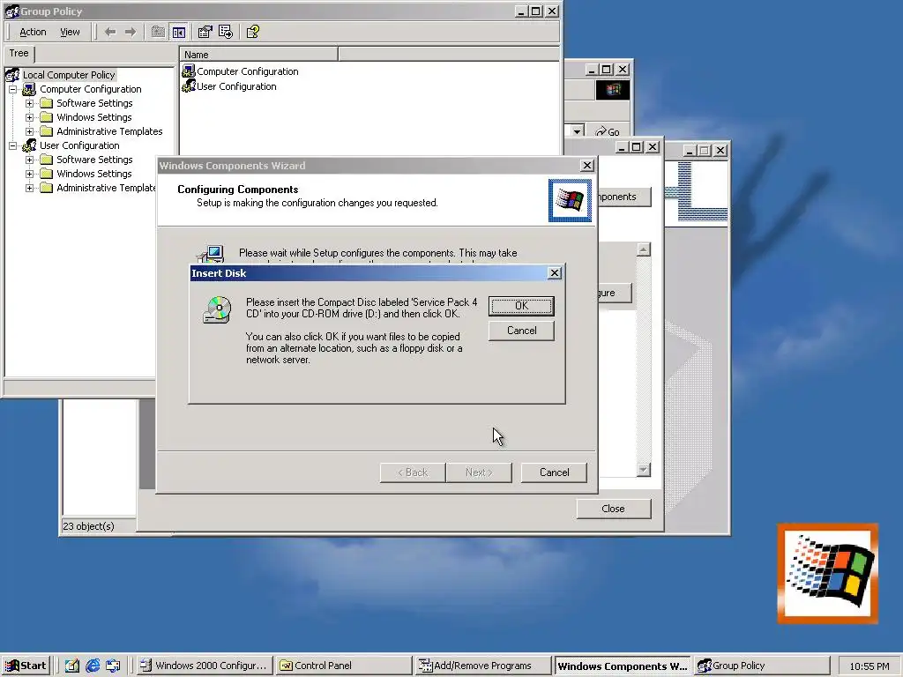Expand Administrative Templates under Computer Configuration
The height and width of the screenshot is (677, 903).
pos(29,131)
